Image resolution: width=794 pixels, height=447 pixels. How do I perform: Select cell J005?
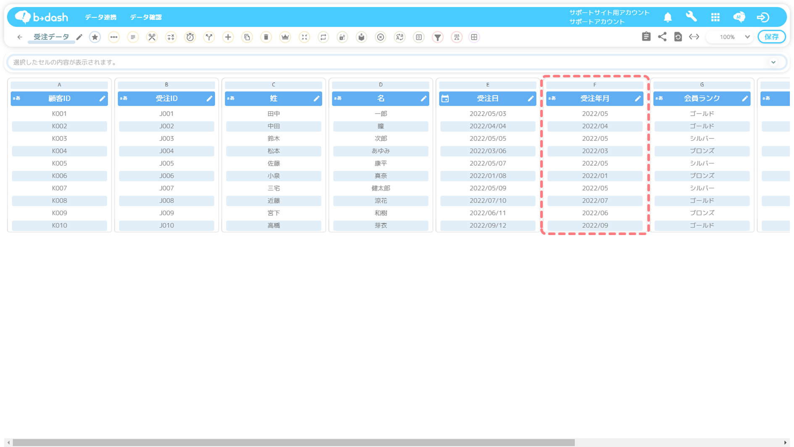point(166,163)
